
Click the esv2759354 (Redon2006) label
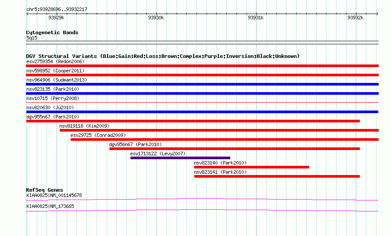click(x=55, y=61)
